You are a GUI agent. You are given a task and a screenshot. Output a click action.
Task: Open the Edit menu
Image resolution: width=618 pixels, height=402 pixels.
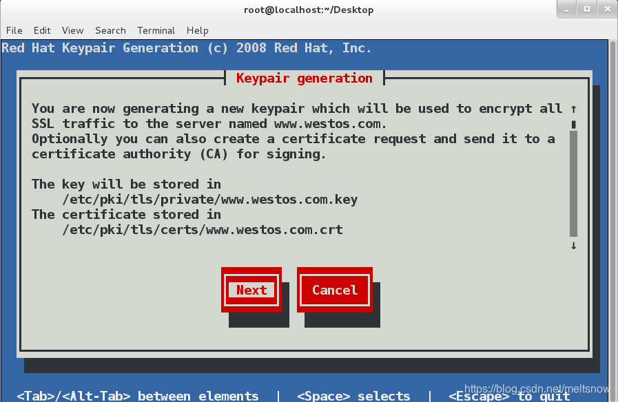coord(42,30)
